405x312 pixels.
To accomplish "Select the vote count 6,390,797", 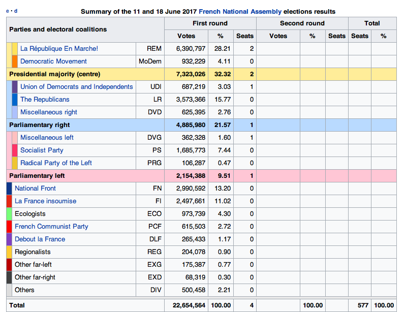I will tap(191, 49).
